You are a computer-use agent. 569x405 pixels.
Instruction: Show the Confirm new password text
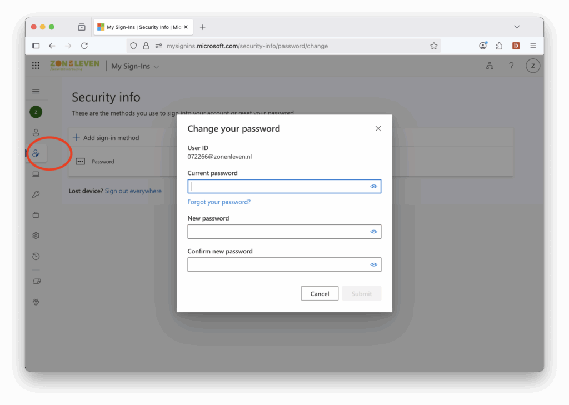(x=373, y=264)
